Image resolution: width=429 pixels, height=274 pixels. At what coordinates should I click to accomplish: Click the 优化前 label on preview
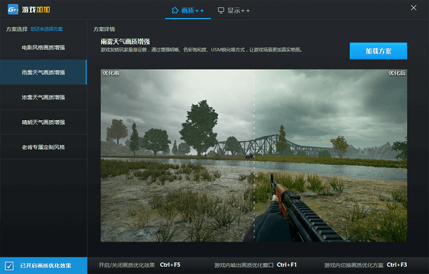tap(111, 73)
